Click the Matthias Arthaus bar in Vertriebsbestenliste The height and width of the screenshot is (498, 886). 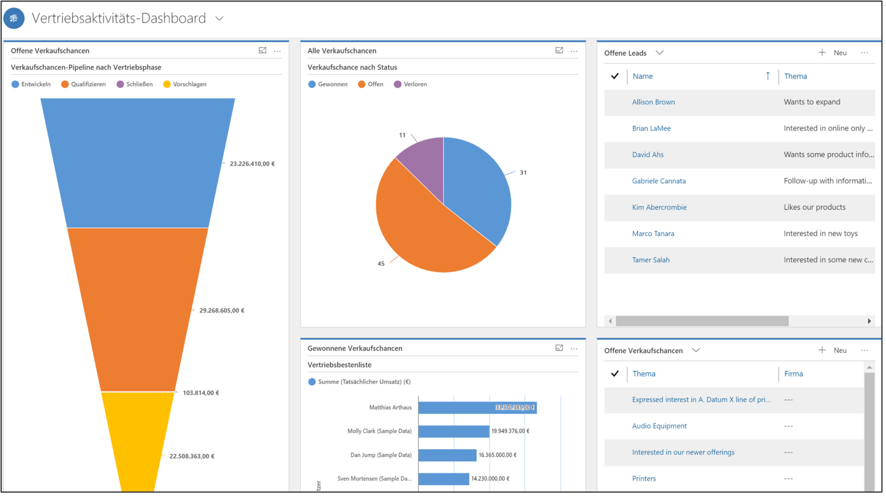477,407
